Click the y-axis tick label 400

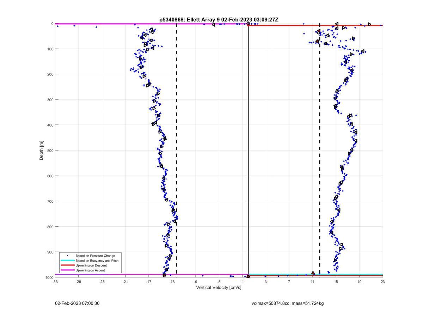[x=50, y=125]
